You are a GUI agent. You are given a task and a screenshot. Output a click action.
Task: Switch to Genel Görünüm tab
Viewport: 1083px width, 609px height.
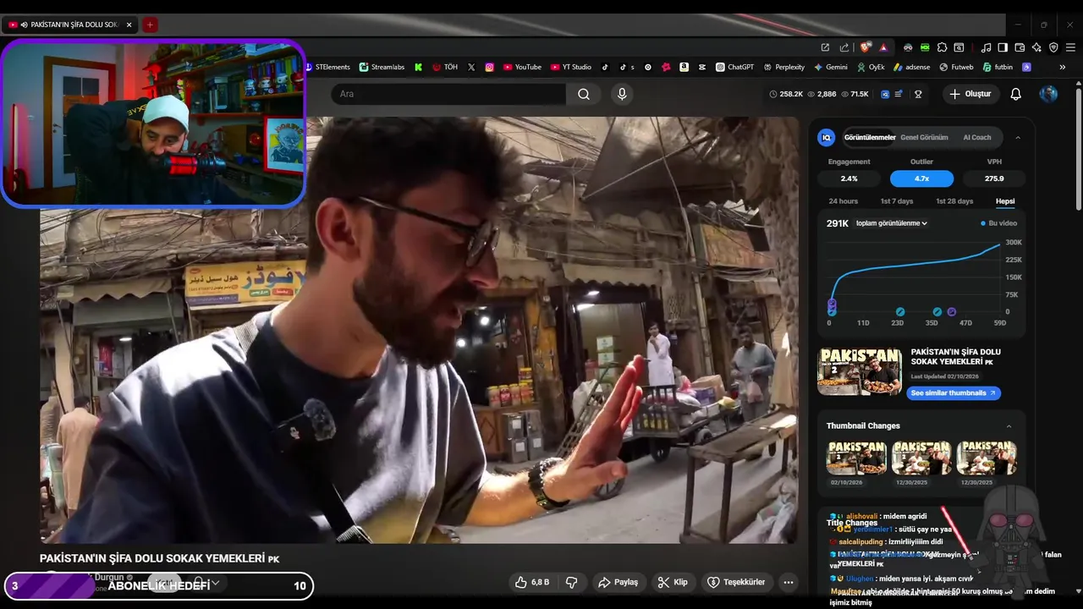[924, 137]
